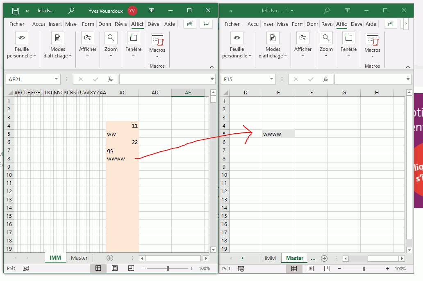Viewport: 423px width, 281px height.
Task: Switch to Page Layout view in right window
Action: (x=311, y=269)
